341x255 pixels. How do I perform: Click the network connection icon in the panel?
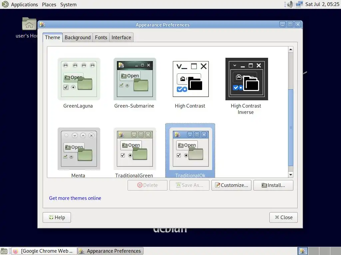[299, 4]
